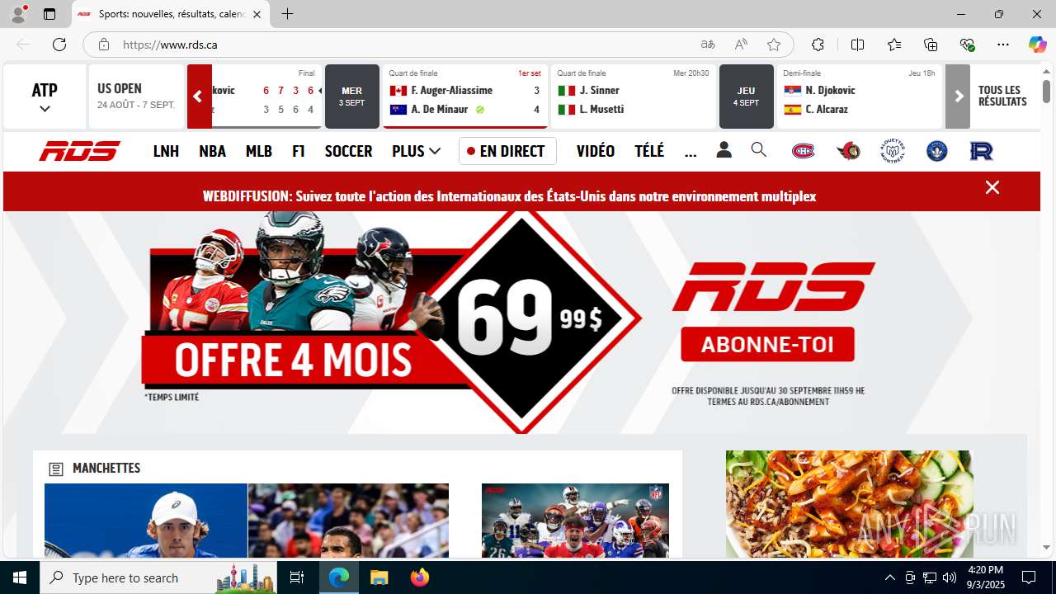The height and width of the screenshot is (594, 1056).
Task: Open Task View on the taskbar
Action: [297, 577]
